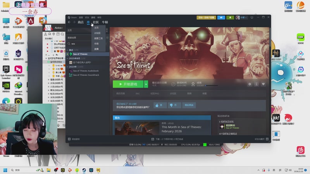Open game settings gear next to info icon
This screenshot has height=174, width=310.
(x=250, y=84)
